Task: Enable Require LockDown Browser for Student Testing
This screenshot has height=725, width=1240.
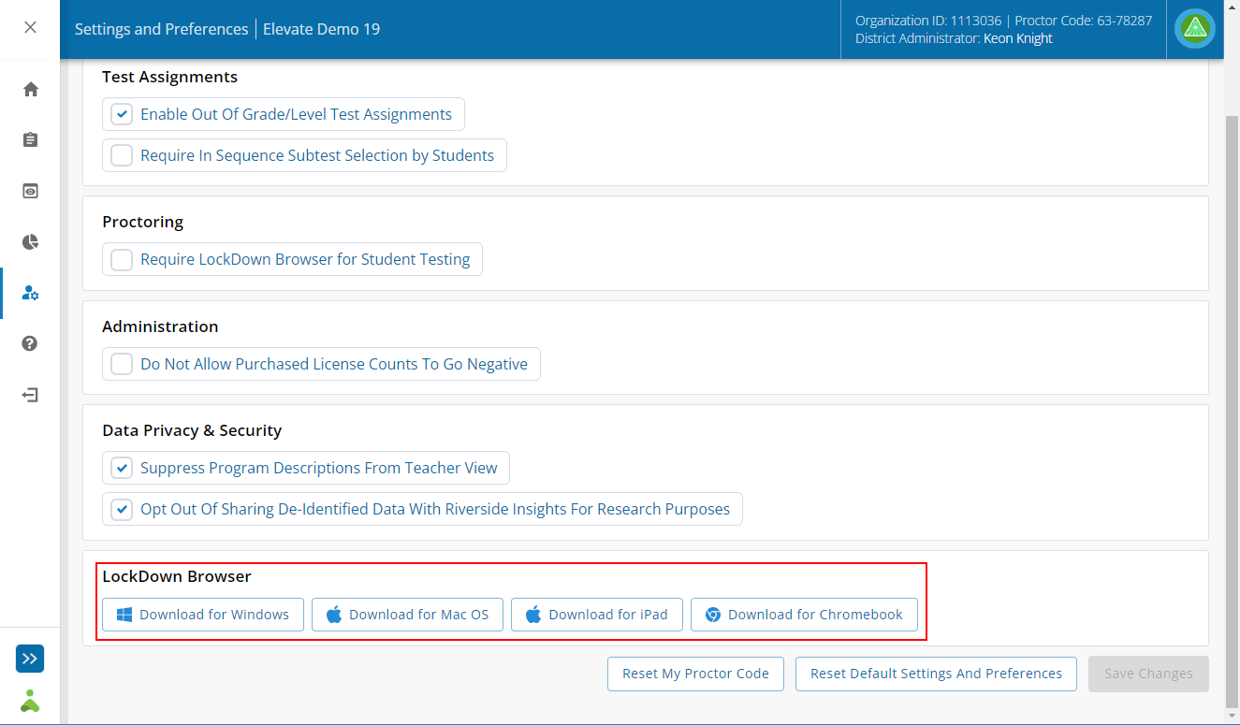Action: (122, 259)
